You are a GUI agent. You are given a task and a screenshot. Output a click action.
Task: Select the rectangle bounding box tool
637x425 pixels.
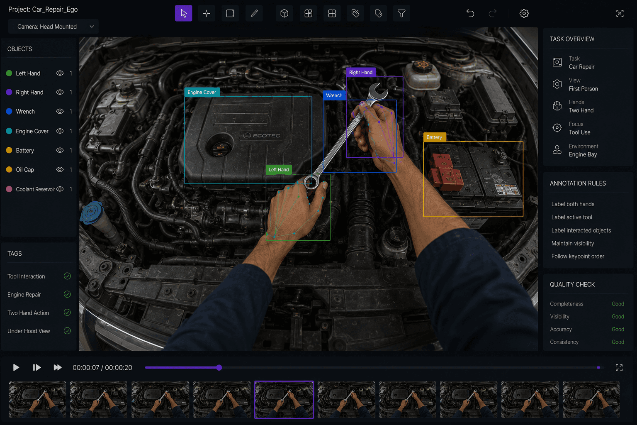coord(230,13)
